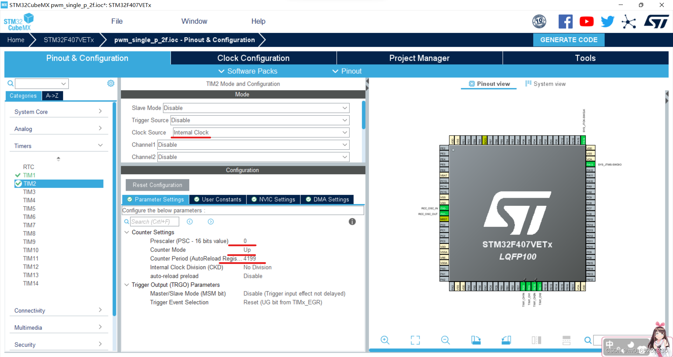Open the File menu
The height and width of the screenshot is (357, 673).
(117, 21)
